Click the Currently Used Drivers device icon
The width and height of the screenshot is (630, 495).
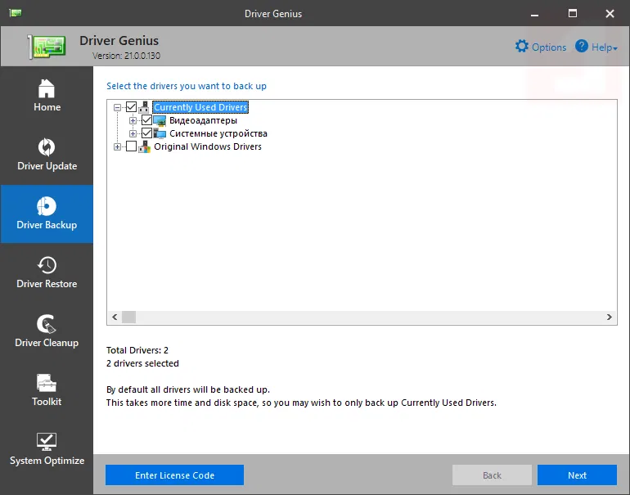144,107
